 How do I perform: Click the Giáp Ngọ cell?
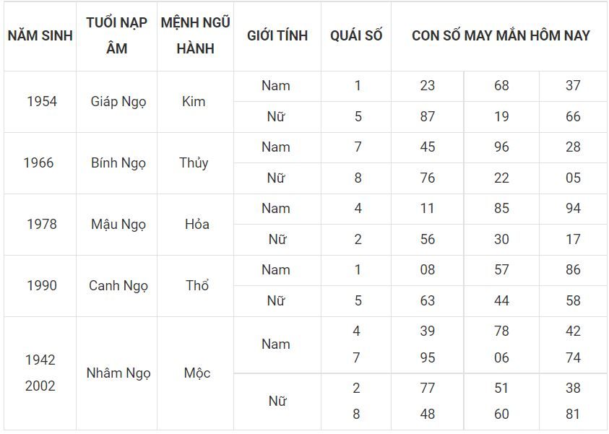(118, 102)
